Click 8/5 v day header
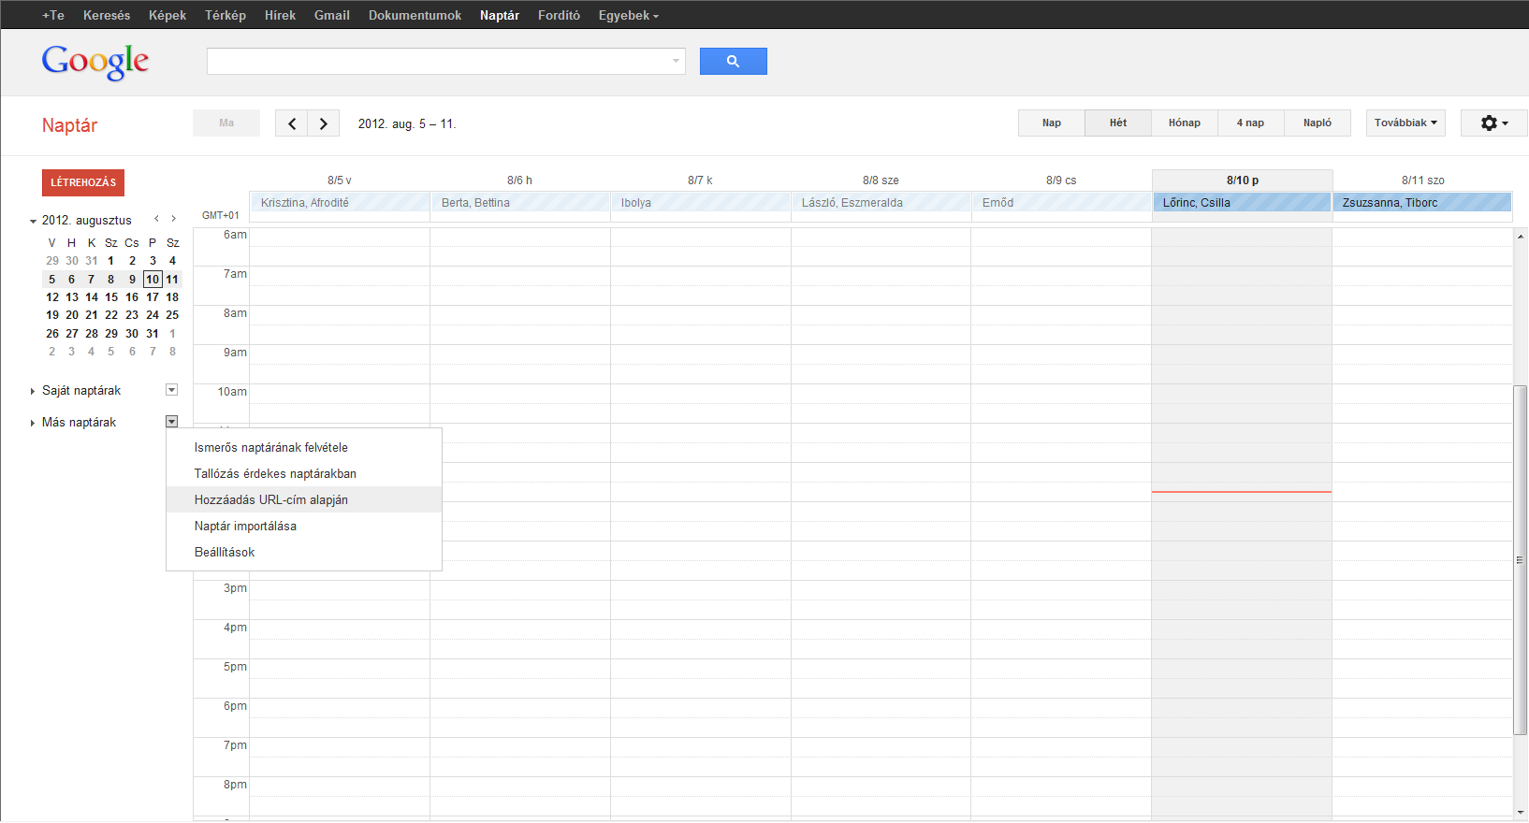1529x823 pixels. pos(340,180)
